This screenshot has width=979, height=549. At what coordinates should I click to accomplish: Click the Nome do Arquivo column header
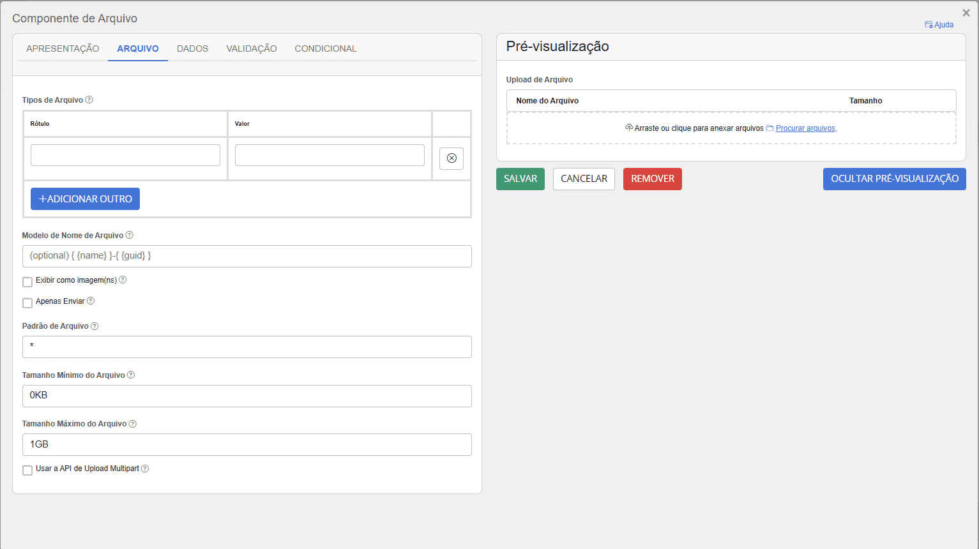coord(547,101)
